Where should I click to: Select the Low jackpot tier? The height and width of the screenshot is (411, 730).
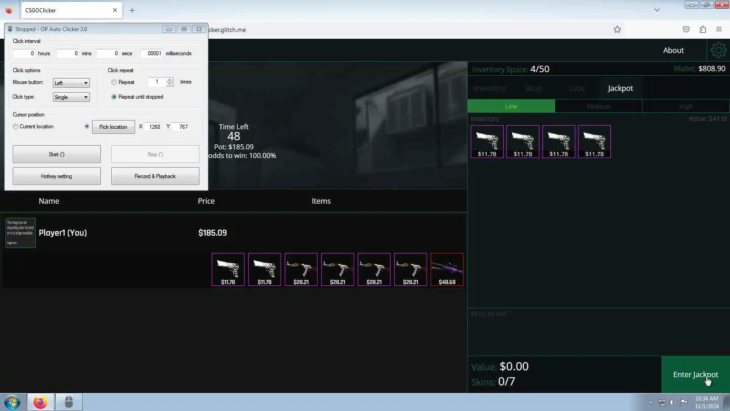tap(511, 106)
